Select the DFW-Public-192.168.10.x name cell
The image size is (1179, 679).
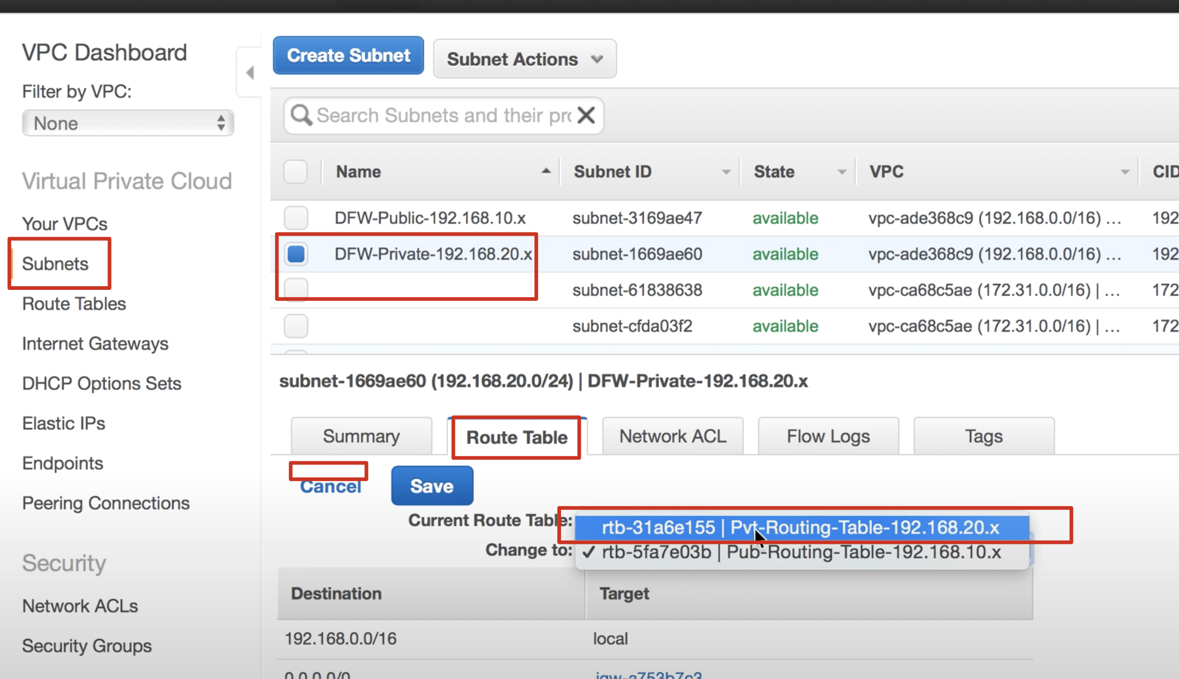430,218
